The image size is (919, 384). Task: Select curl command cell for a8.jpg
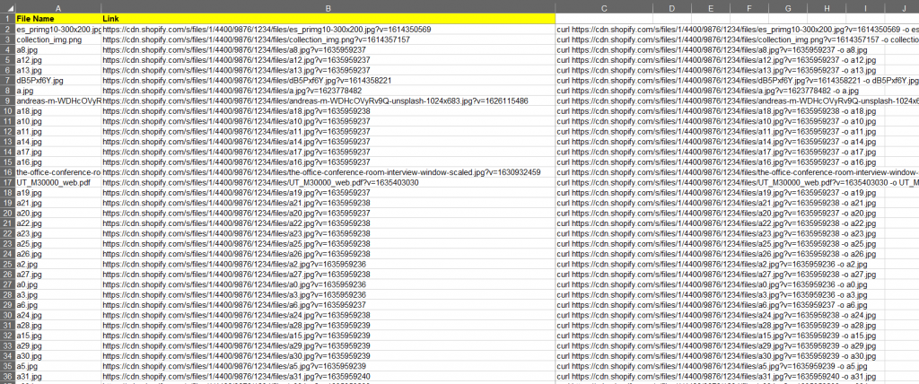[604, 50]
